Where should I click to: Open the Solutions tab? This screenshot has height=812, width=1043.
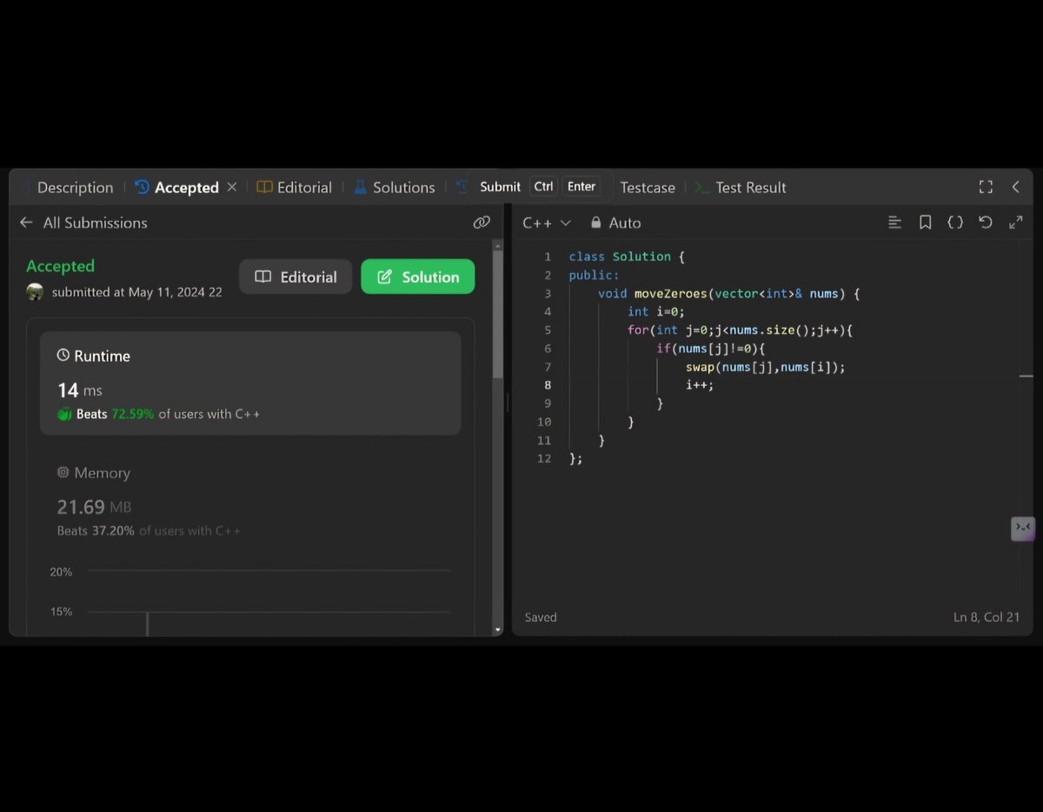[x=394, y=187]
